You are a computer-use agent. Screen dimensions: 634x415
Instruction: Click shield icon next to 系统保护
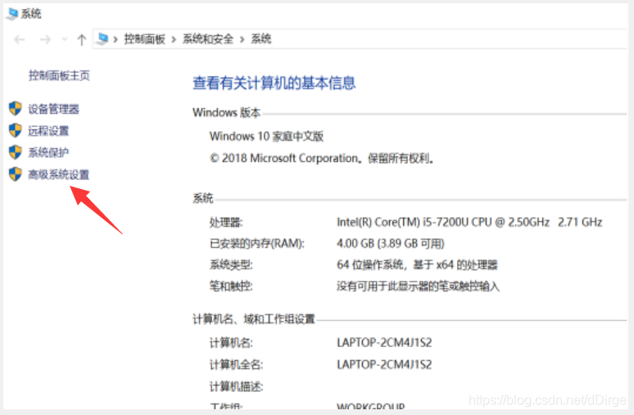[16, 152]
